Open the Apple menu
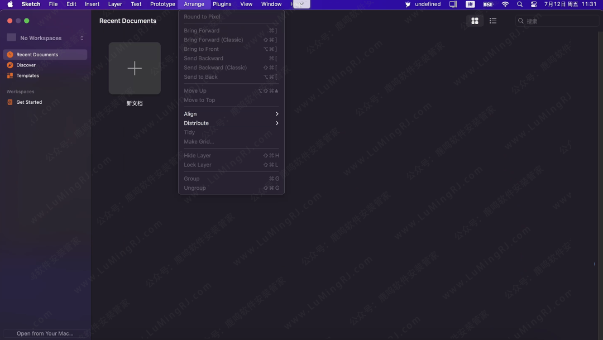The width and height of the screenshot is (603, 340). tap(10, 4)
